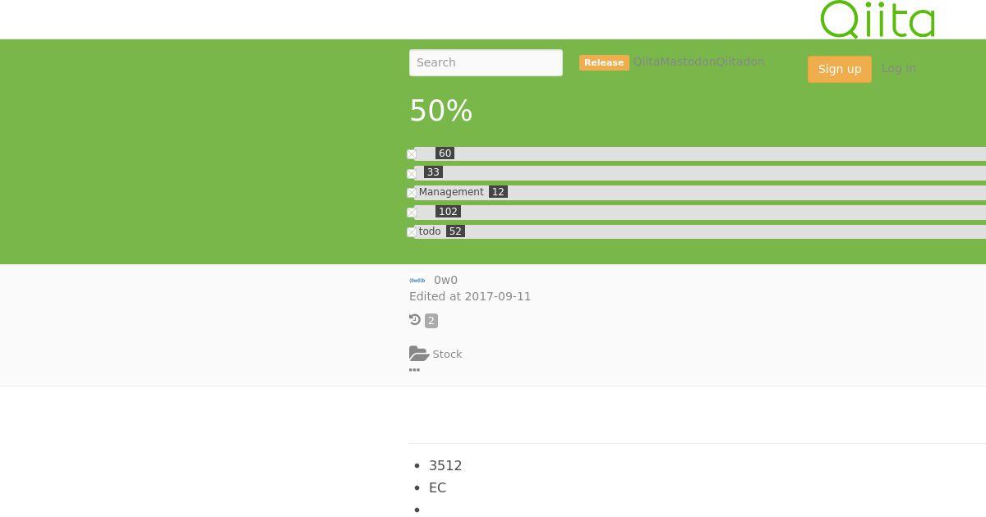Click the tag icon of the 33-count tag

point(412,174)
